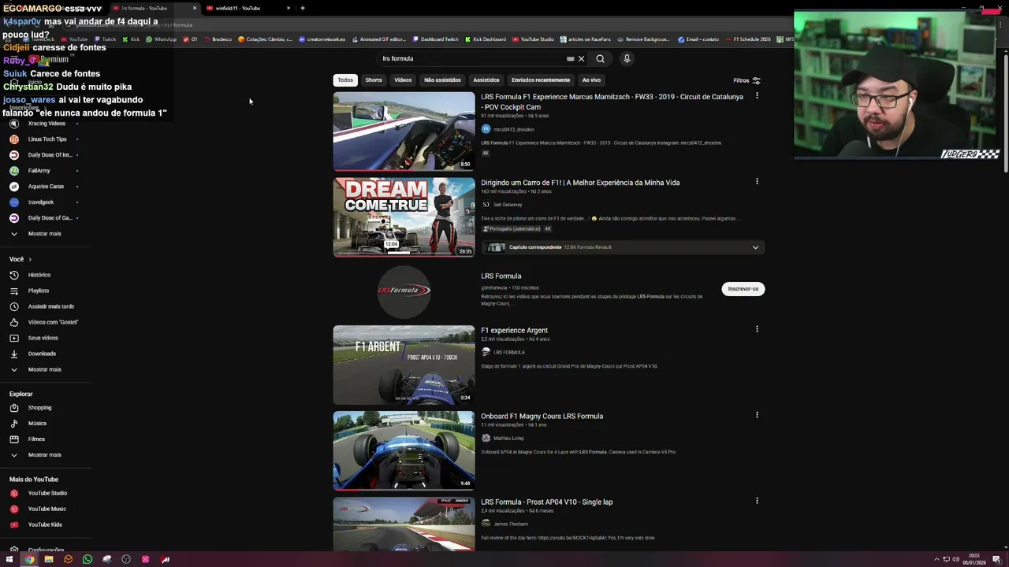The width and height of the screenshot is (1009, 567).
Task: Open the mrcs0412_dresden channel link
Action: [x=513, y=129]
